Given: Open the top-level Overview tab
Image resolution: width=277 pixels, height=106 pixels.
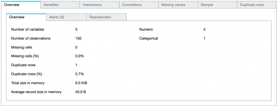Looking at the screenshot, I should (12, 5).
